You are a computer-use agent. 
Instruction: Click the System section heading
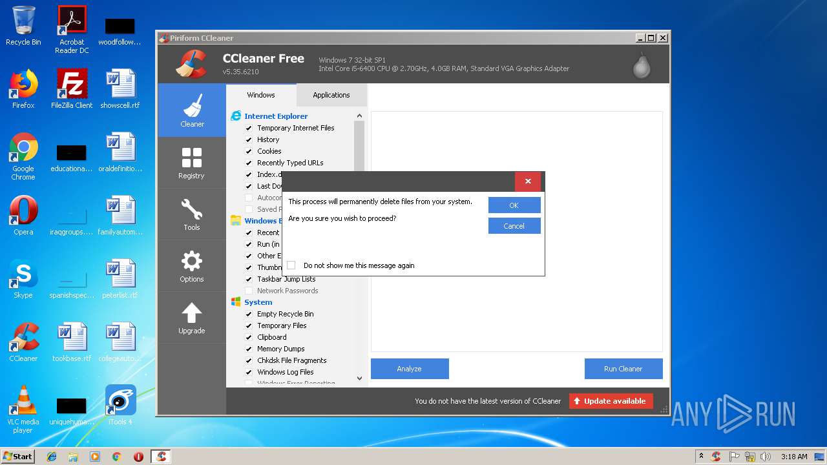click(x=258, y=302)
